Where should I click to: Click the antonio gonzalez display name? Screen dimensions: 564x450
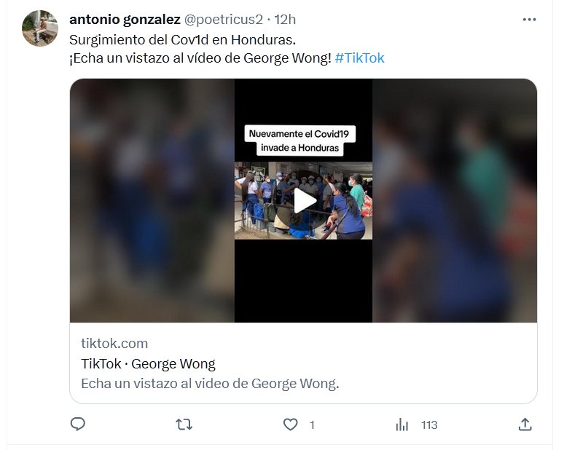[x=125, y=19]
